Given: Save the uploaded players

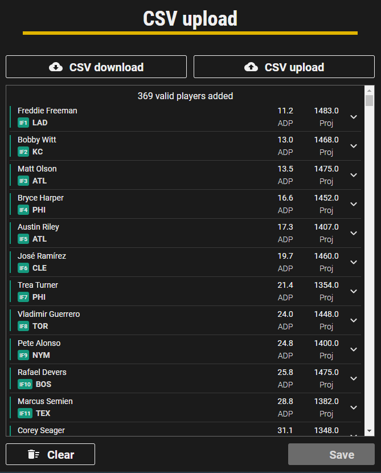Looking at the screenshot, I should pos(331,454).
